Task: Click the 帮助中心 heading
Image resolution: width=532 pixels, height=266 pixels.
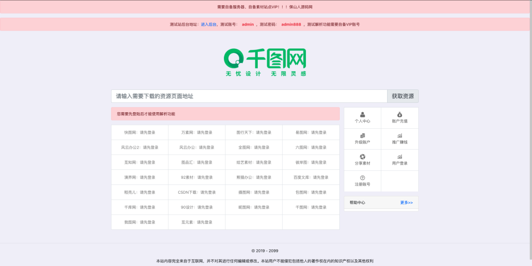Action: click(x=357, y=203)
